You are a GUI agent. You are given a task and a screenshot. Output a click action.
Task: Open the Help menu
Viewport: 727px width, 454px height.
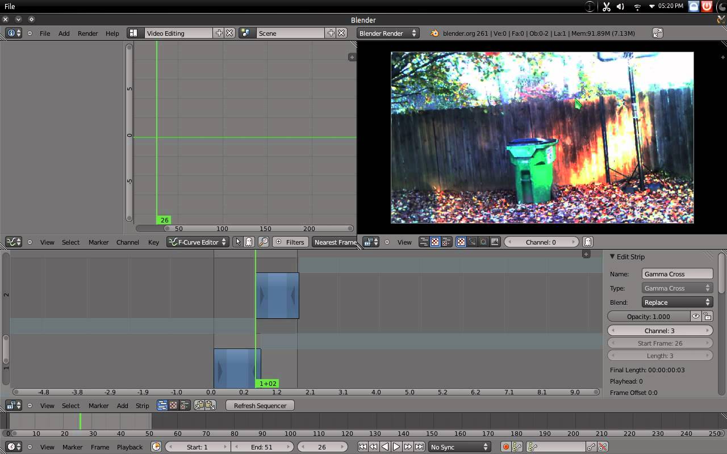[x=112, y=33]
